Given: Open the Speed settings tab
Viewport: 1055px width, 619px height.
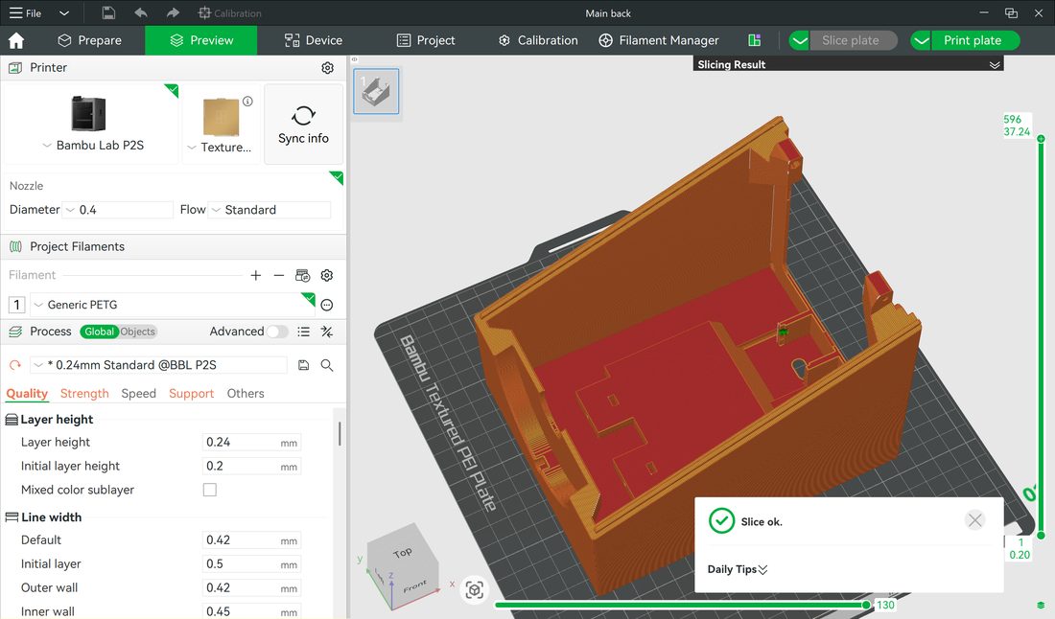Looking at the screenshot, I should [x=139, y=394].
